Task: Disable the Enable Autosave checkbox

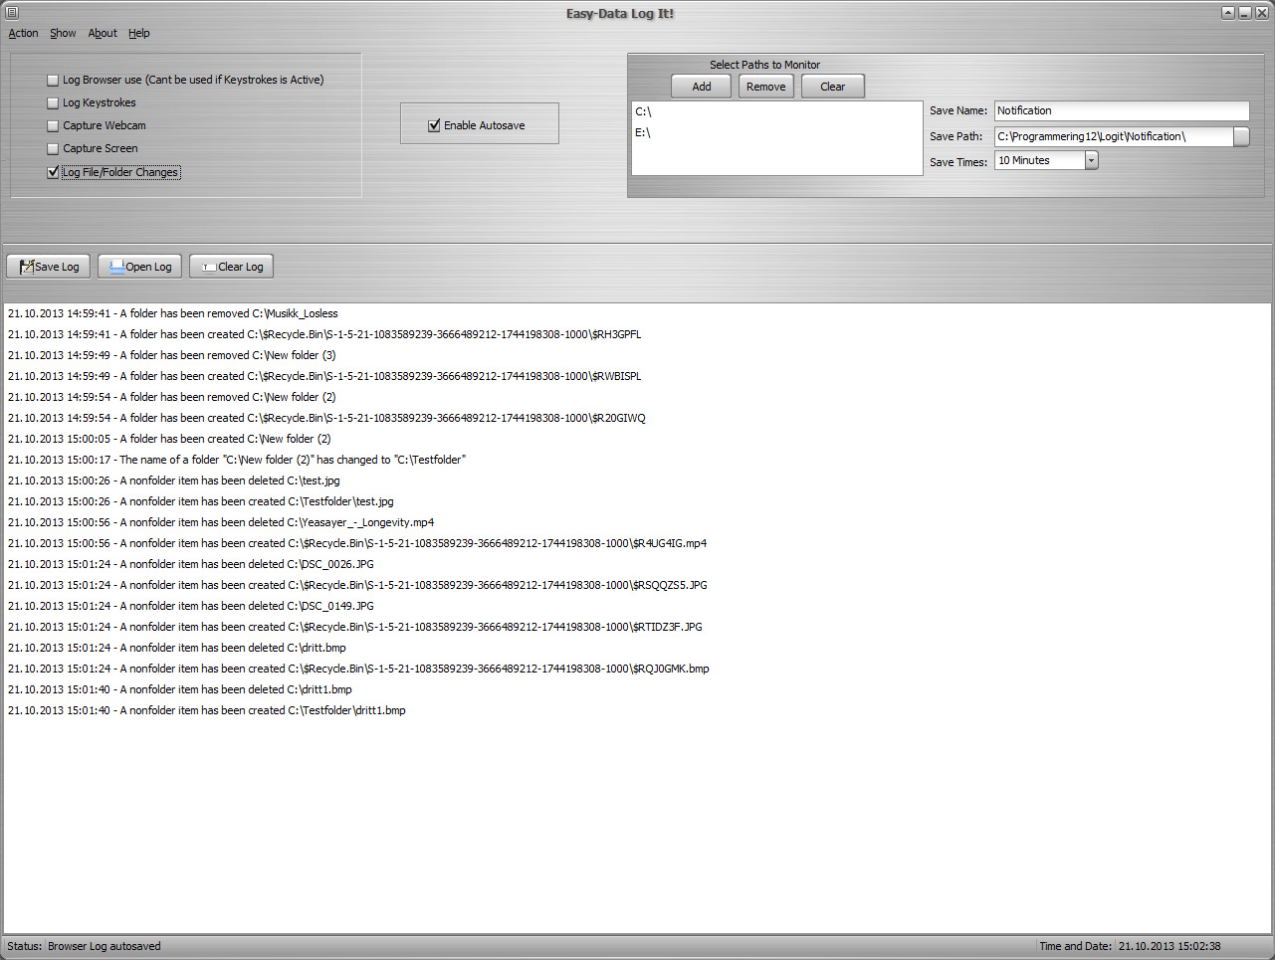Action: click(434, 125)
